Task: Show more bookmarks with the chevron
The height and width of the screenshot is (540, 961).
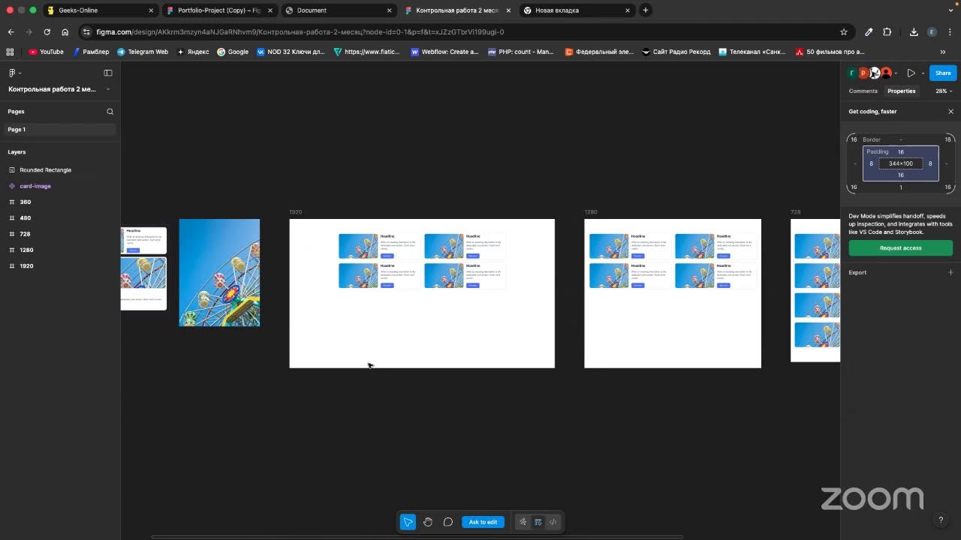Action: pyautogui.click(x=943, y=52)
